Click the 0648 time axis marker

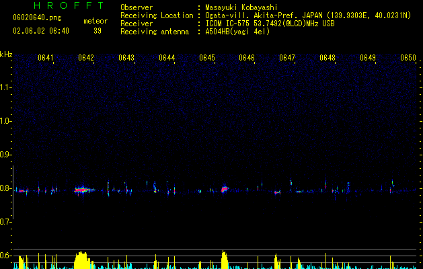click(328, 58)
